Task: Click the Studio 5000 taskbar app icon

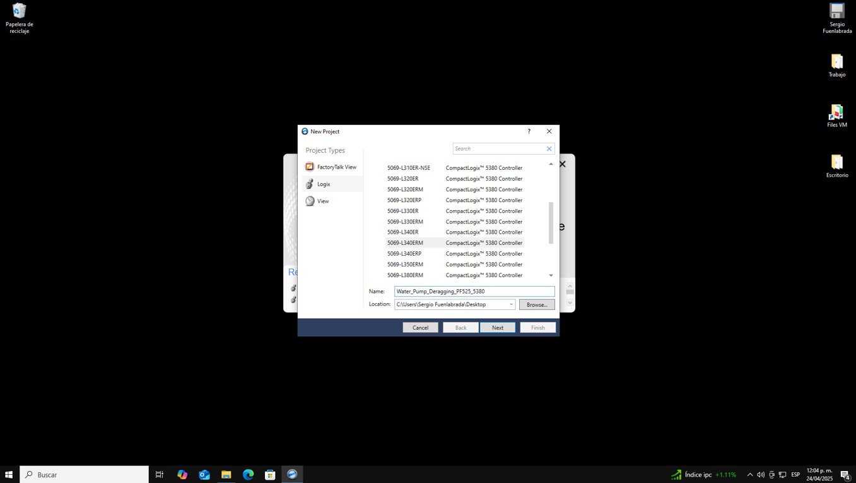Action: pos(292,474)
